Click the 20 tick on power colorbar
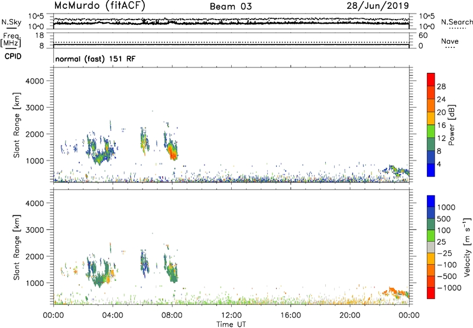The image size is (473, 328). tap(441, 112)
